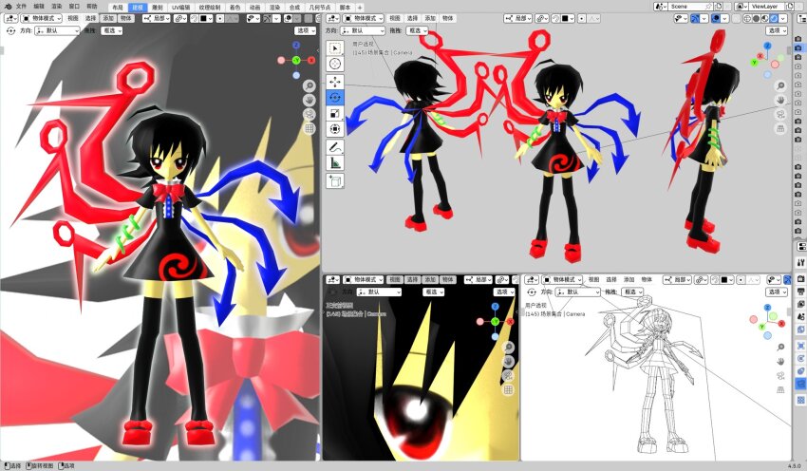Switch to the Layout workspace tab
Image resolution: width=807 pixels, height=471 pixels.
click(x=118, y=8)
